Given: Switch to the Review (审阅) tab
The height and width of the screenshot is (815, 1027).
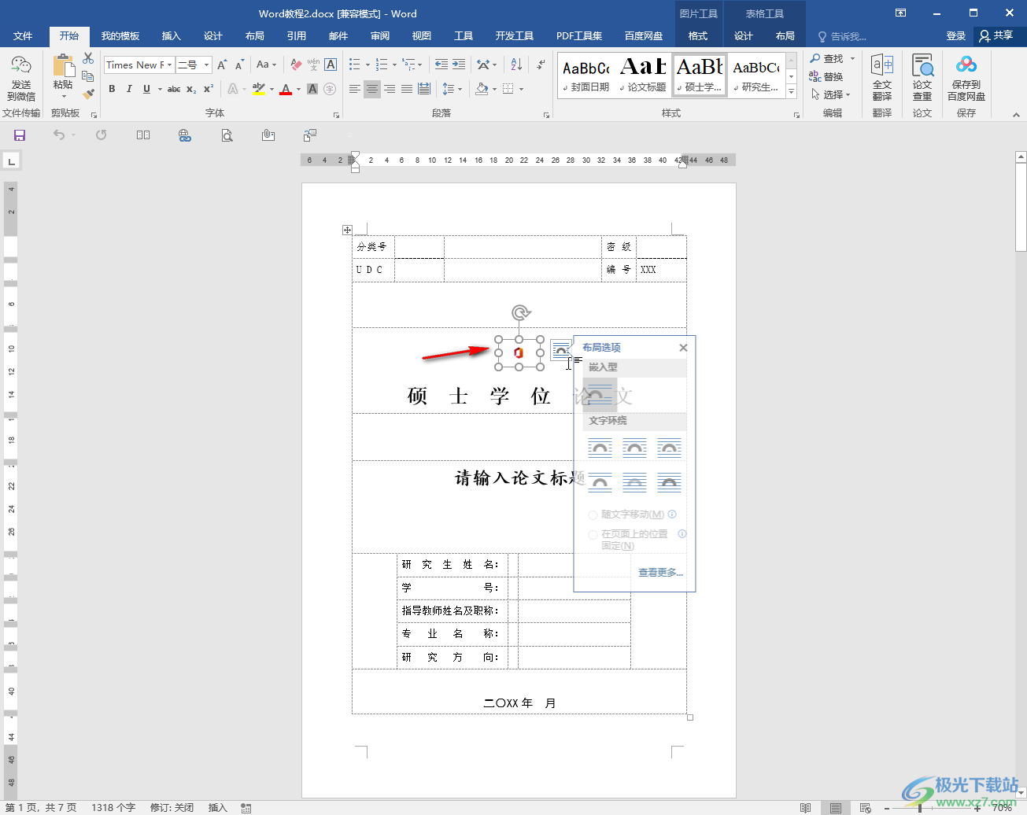Looking at the screenshot, I should tap(379, 36).
